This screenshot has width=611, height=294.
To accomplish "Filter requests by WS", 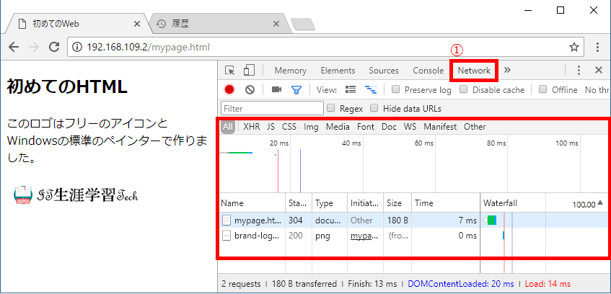I will 410,127.
